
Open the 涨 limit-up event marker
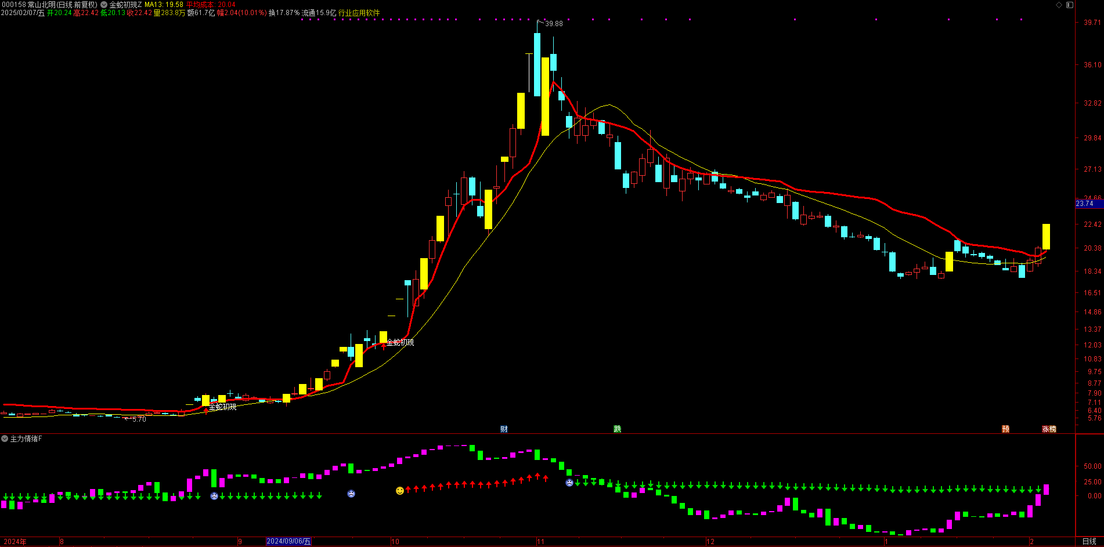[x=1046, y=429]
